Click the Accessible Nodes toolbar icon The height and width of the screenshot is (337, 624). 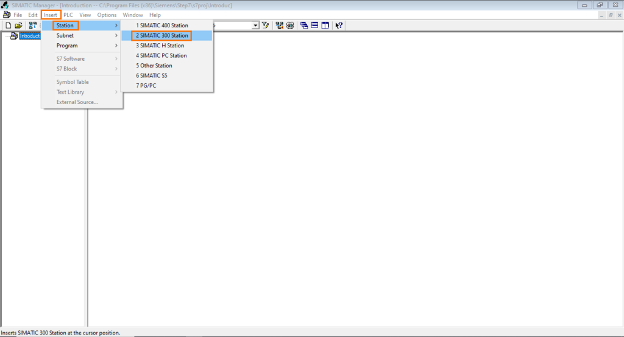pyautogui.click(x=32, y=26)
